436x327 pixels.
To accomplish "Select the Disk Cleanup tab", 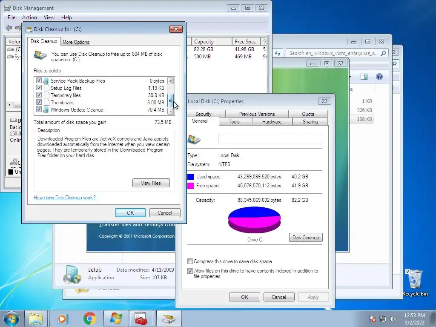I will (x=44, y=41).
